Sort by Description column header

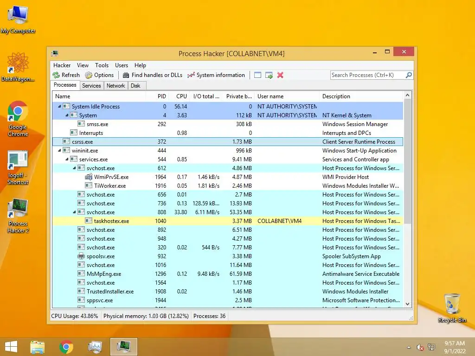tap(361, 96)
